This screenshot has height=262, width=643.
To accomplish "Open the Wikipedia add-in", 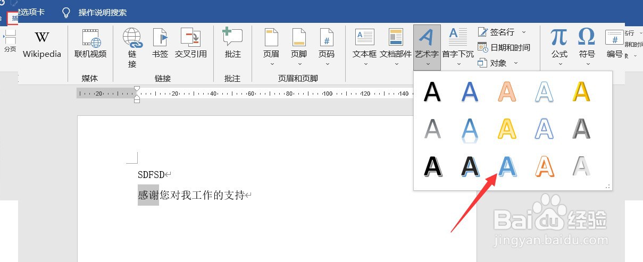I will tap(42, 44).
